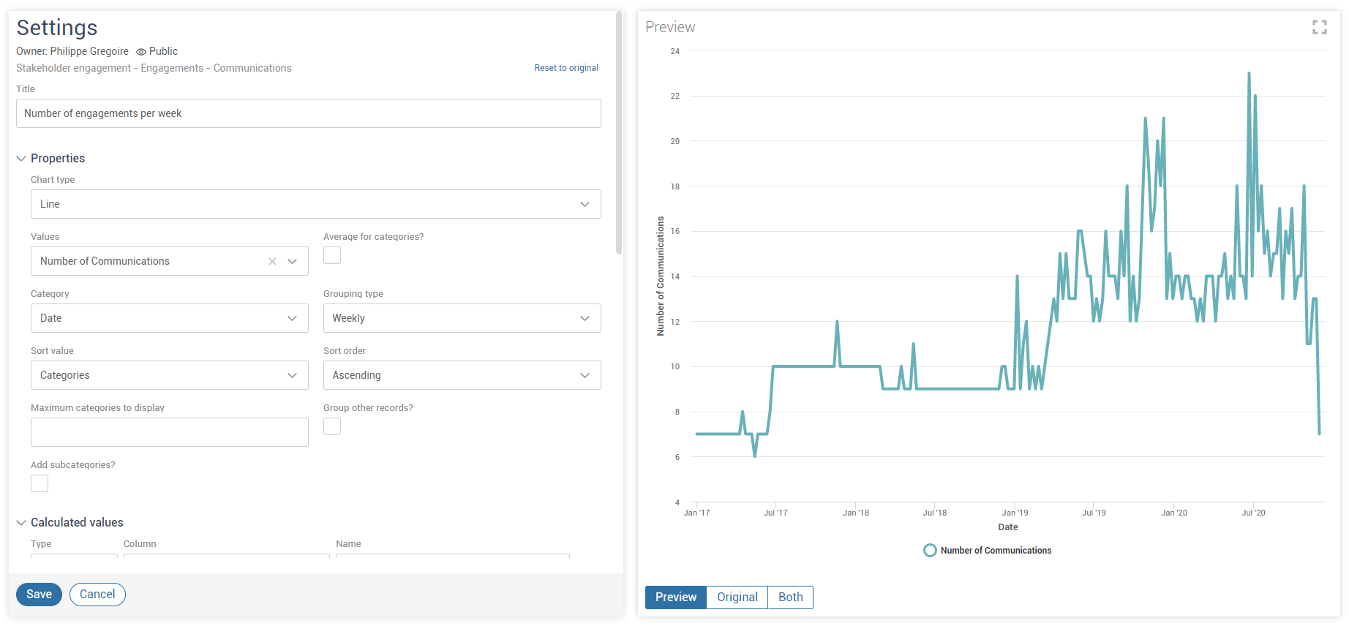
Task: Collapse the Properties section chevron
Action: pyautogui.click(x=21, y=159)
